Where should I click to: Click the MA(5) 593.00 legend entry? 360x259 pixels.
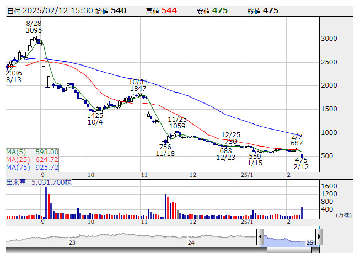pos(32,152)
